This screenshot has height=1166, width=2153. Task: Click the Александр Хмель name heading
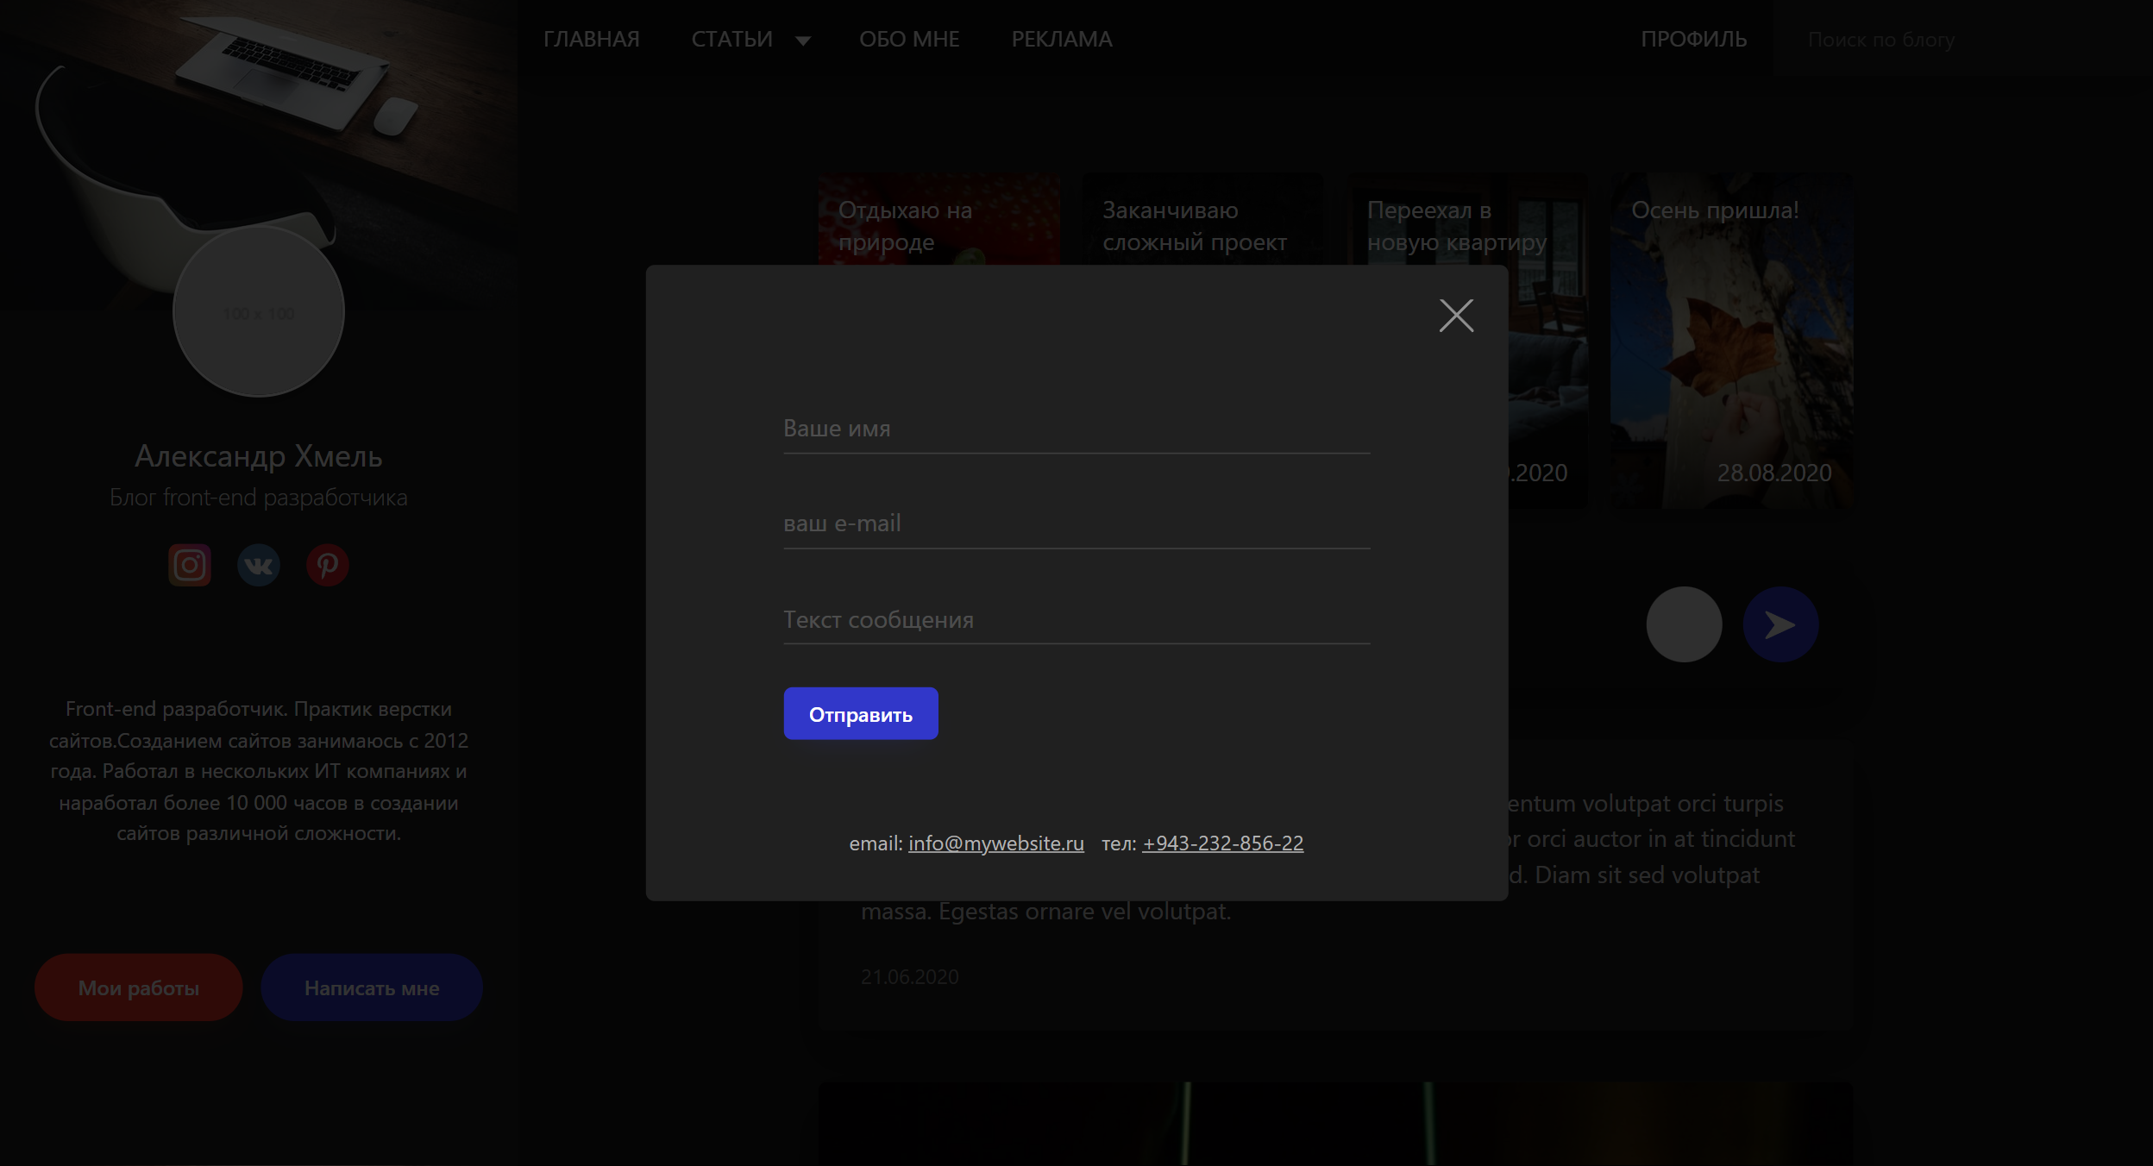[x=259, y=456]
